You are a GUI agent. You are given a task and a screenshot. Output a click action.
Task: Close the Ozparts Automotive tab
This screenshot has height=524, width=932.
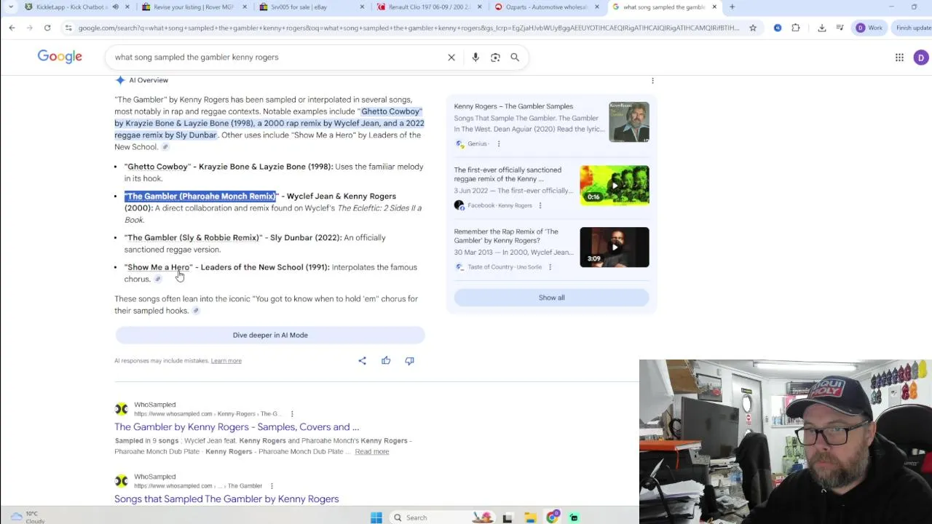click(x=597, y=7)
